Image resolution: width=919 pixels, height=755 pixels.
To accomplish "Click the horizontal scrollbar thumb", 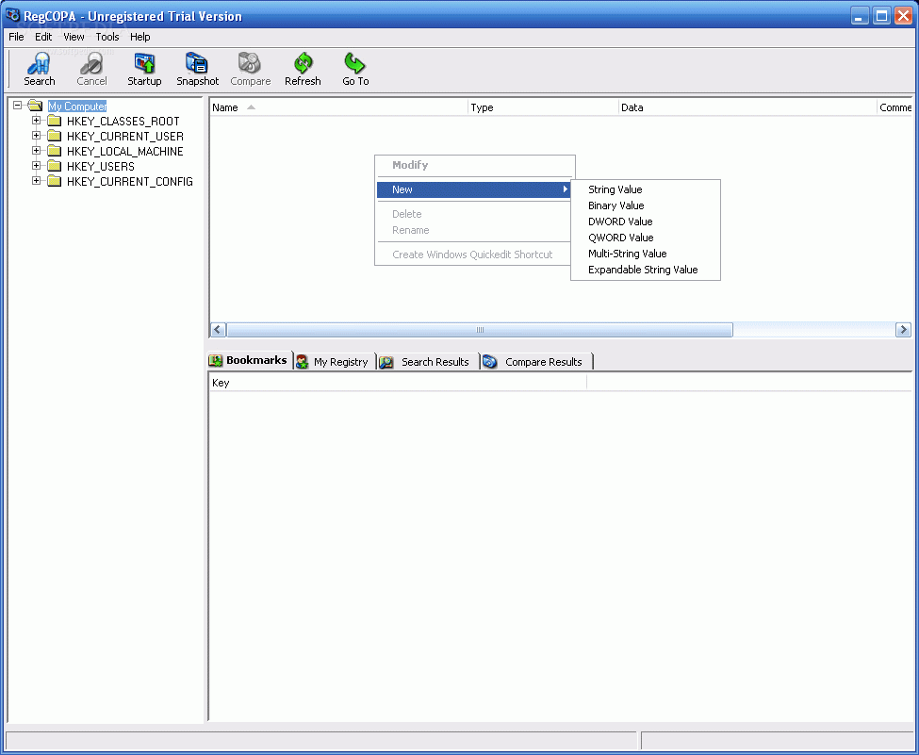I will coord(480,330).
